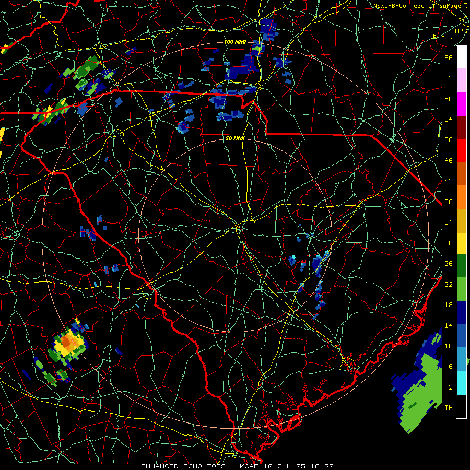The width and height of the screenshot is (470, 470).
Task: Click the legend value 62
Action: pyautogui.click(x=449, y=78)
